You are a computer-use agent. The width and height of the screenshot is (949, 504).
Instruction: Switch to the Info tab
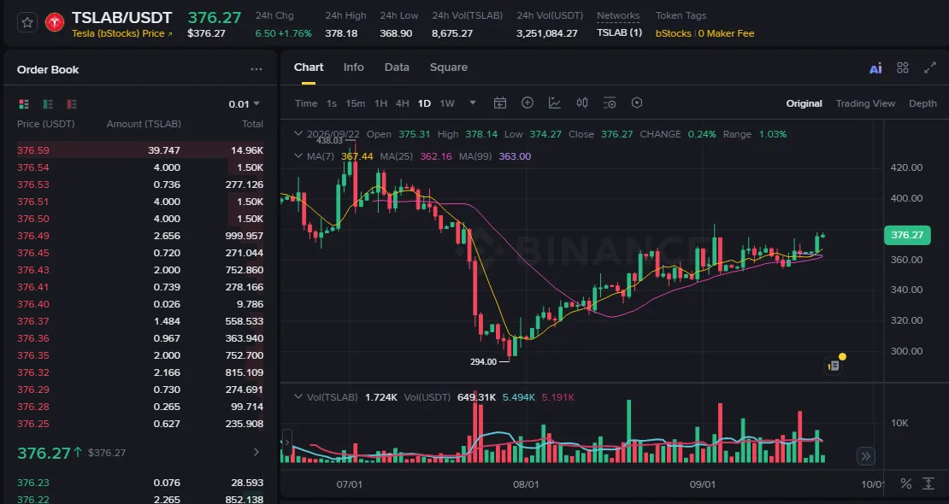353,67
